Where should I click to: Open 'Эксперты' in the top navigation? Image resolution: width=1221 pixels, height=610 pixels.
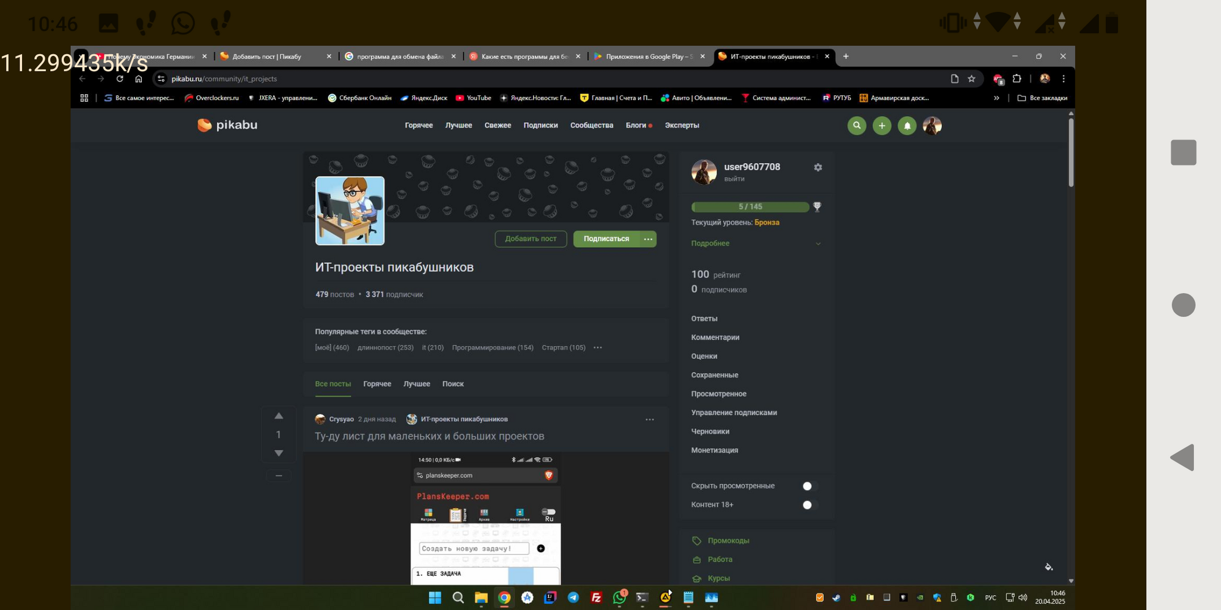682,126
